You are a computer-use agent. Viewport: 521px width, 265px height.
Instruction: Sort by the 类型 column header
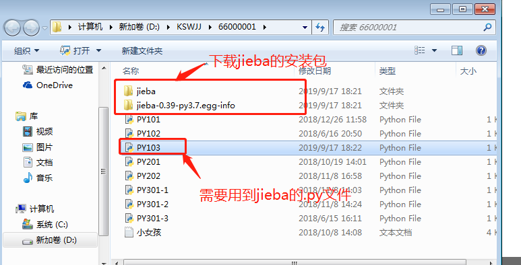tap(388, 71)
